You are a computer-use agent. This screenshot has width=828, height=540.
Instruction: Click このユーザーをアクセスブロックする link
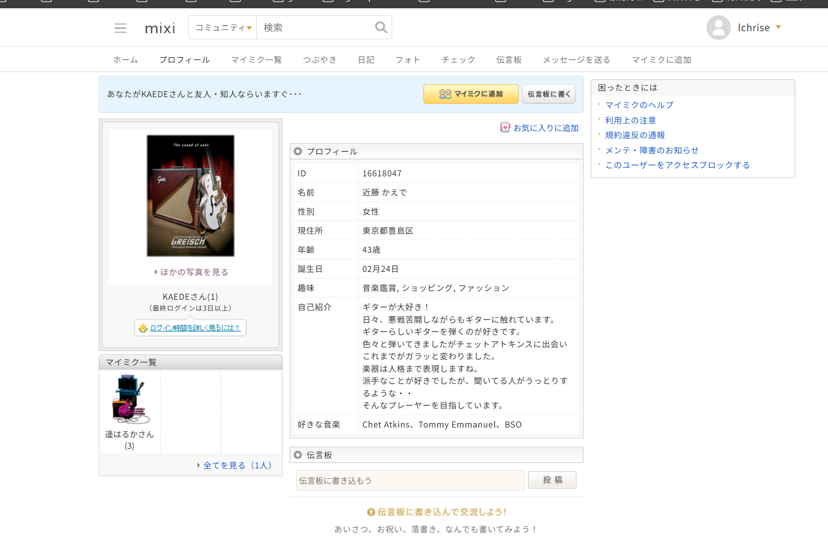677,165
